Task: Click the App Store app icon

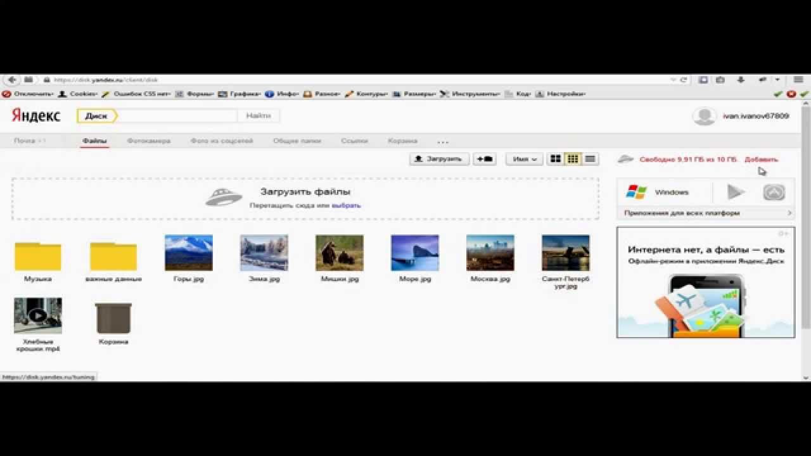Action: click(774, 192)
